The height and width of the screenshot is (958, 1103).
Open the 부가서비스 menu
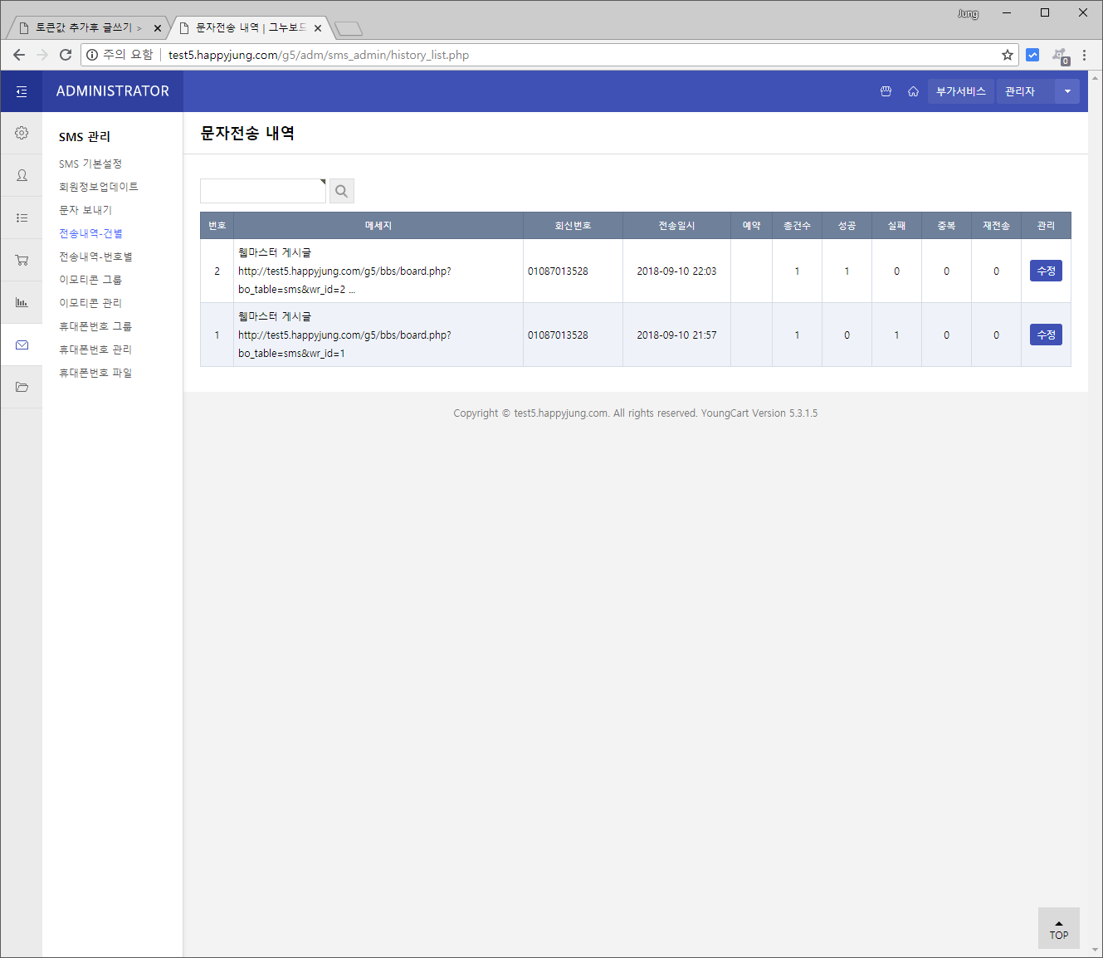(960, 91)
